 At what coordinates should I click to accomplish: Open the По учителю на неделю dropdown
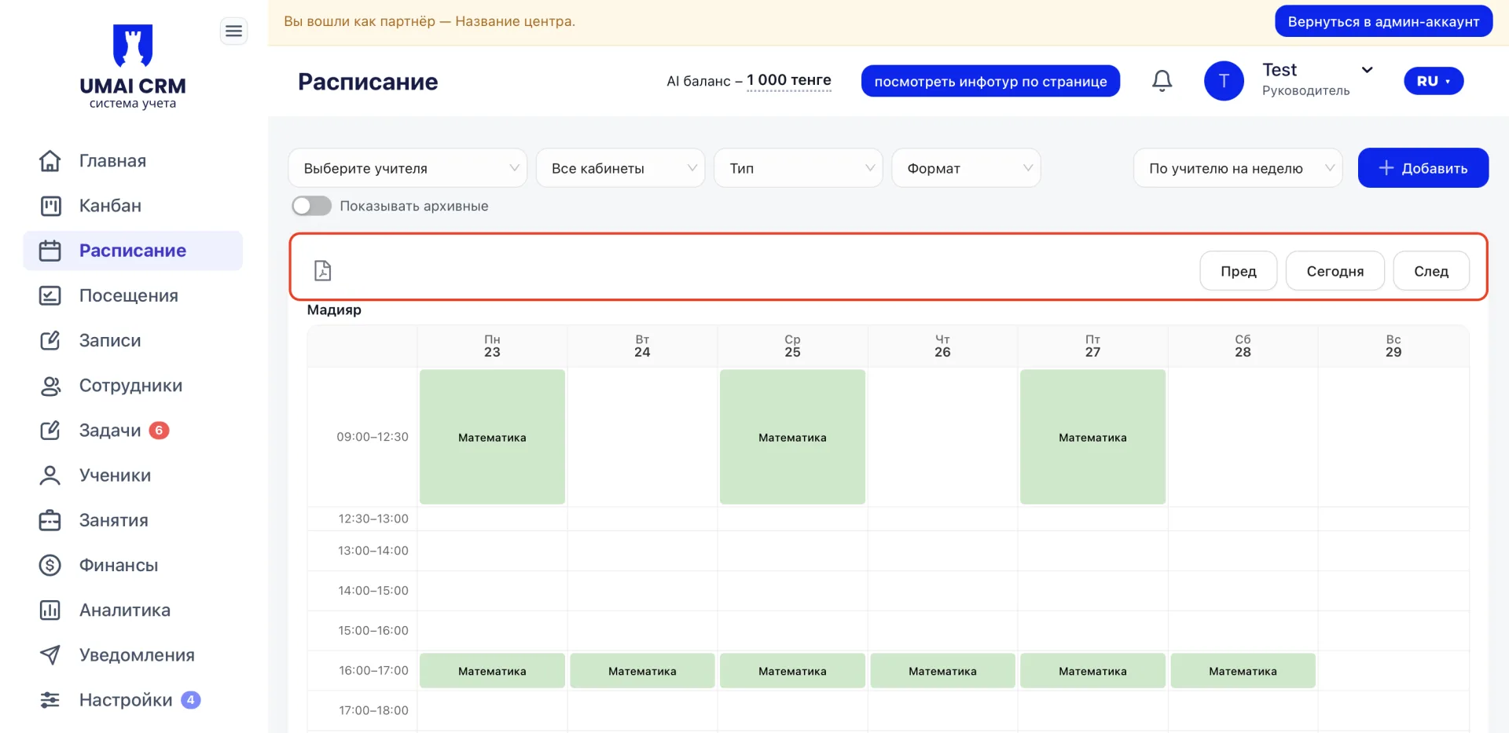click(x=1238, y=168)
